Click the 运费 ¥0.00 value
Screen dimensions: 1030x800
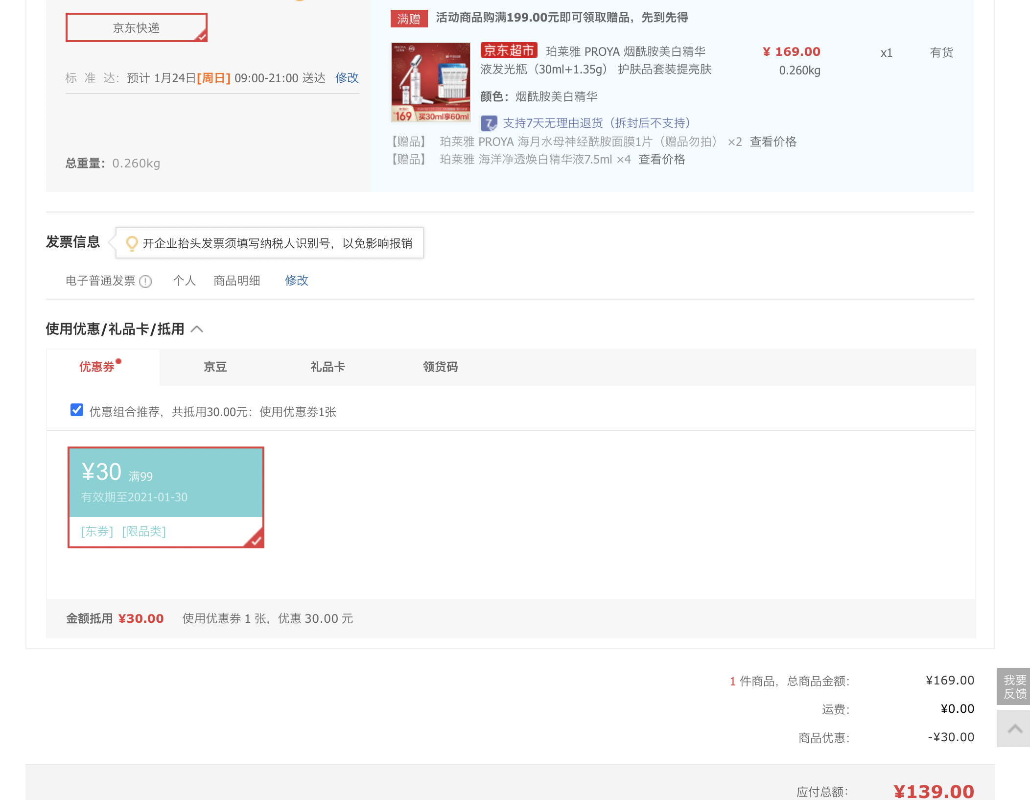(x=957, y=709)
